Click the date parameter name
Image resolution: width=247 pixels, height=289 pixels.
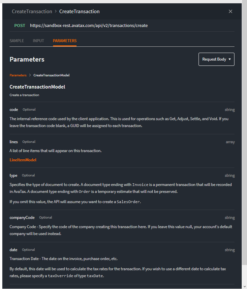[x=14, y=250]
